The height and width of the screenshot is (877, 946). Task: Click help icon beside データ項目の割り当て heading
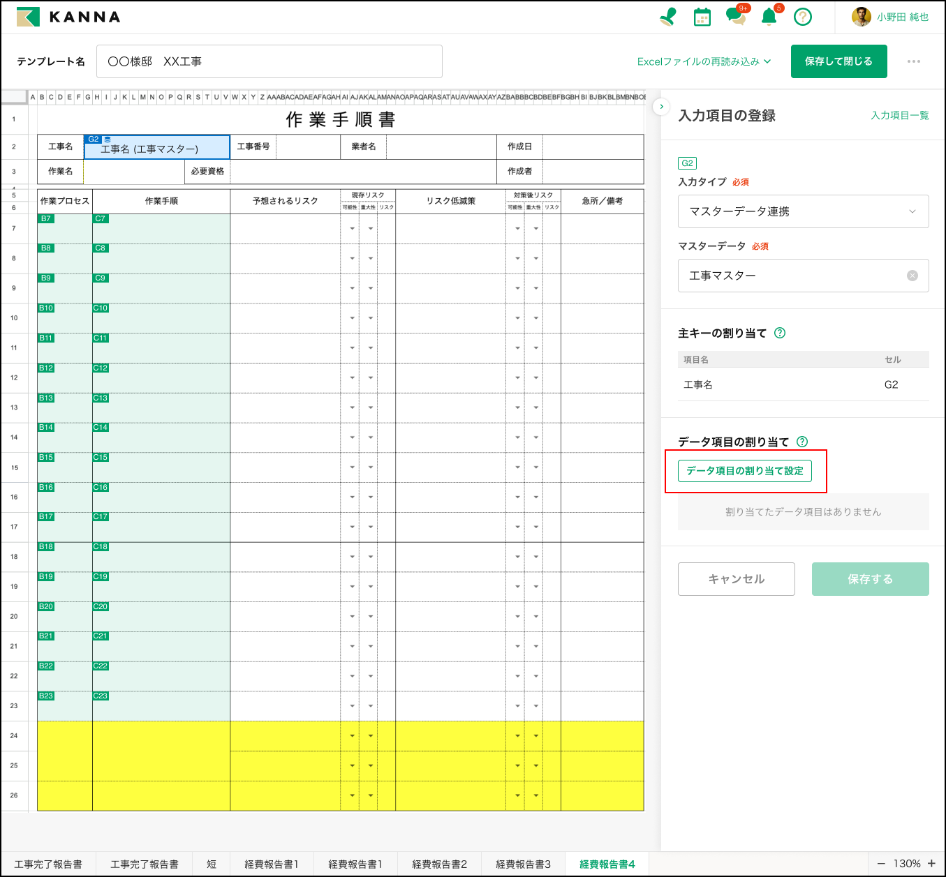click(802, 442)
